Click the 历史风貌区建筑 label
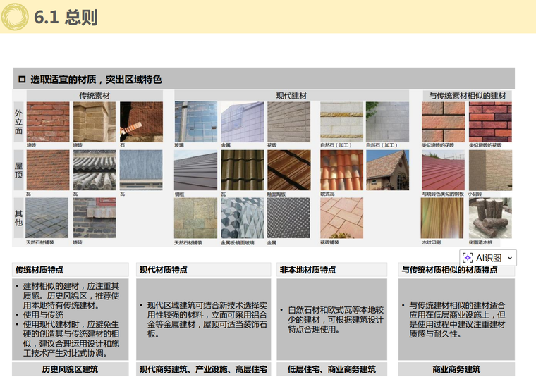 click(x=70, y=369)
